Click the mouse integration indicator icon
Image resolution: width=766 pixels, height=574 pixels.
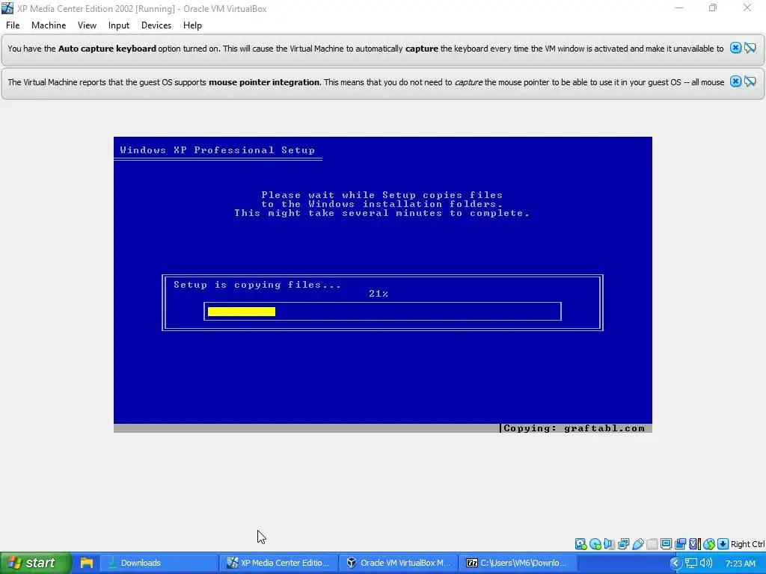point(709,544)
